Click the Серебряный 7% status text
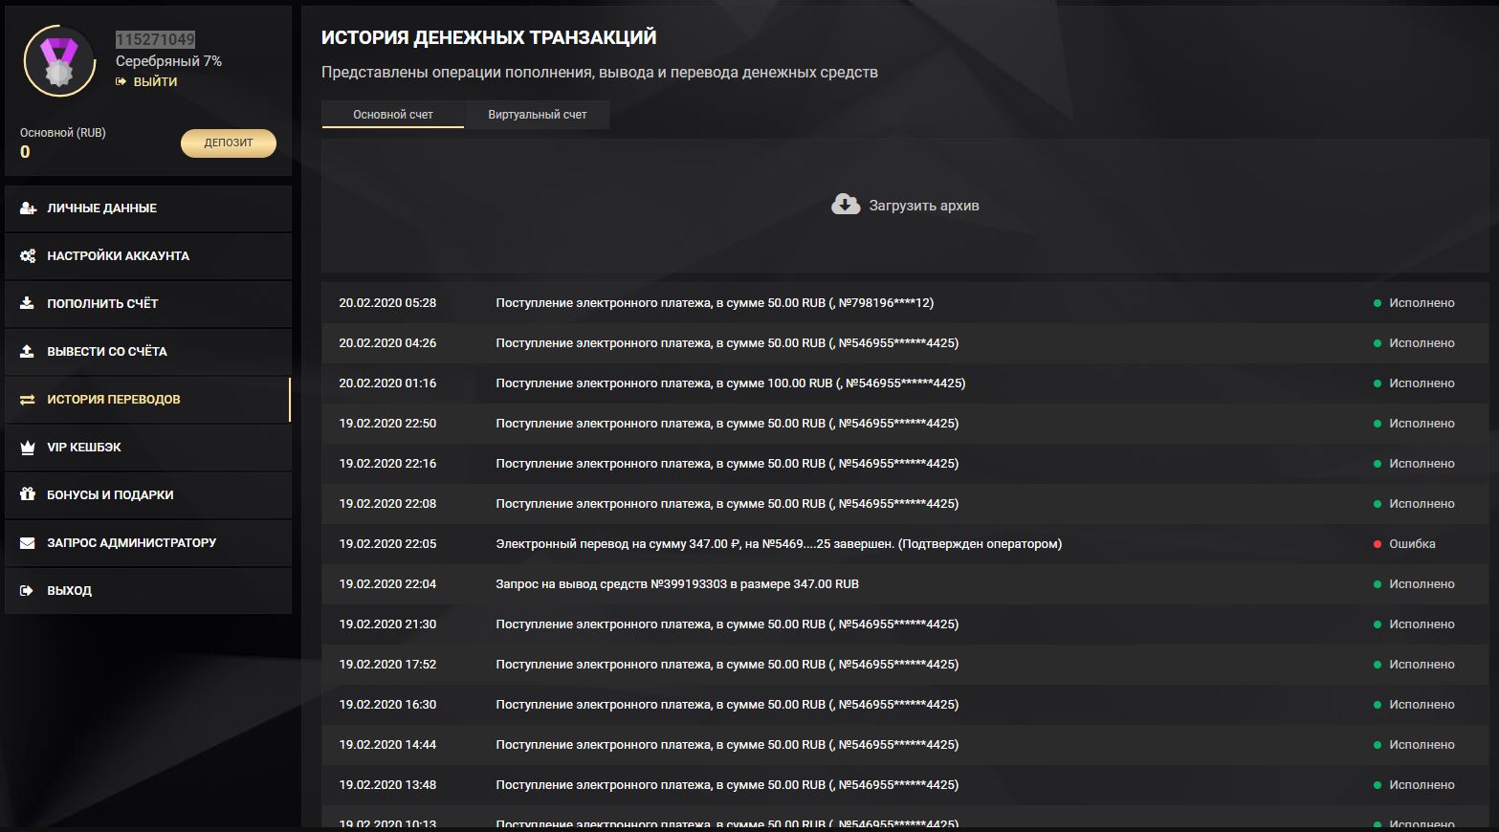The height and width of the screenshot is (832, 1499). coord(168,61)
